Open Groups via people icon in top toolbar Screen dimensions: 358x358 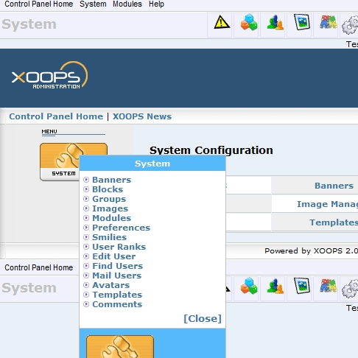[275, 23]
